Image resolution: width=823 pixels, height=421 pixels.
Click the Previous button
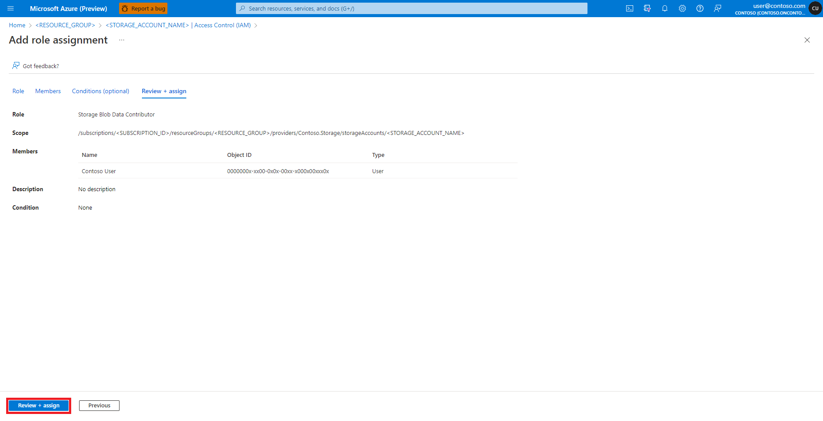pos(99,406)
